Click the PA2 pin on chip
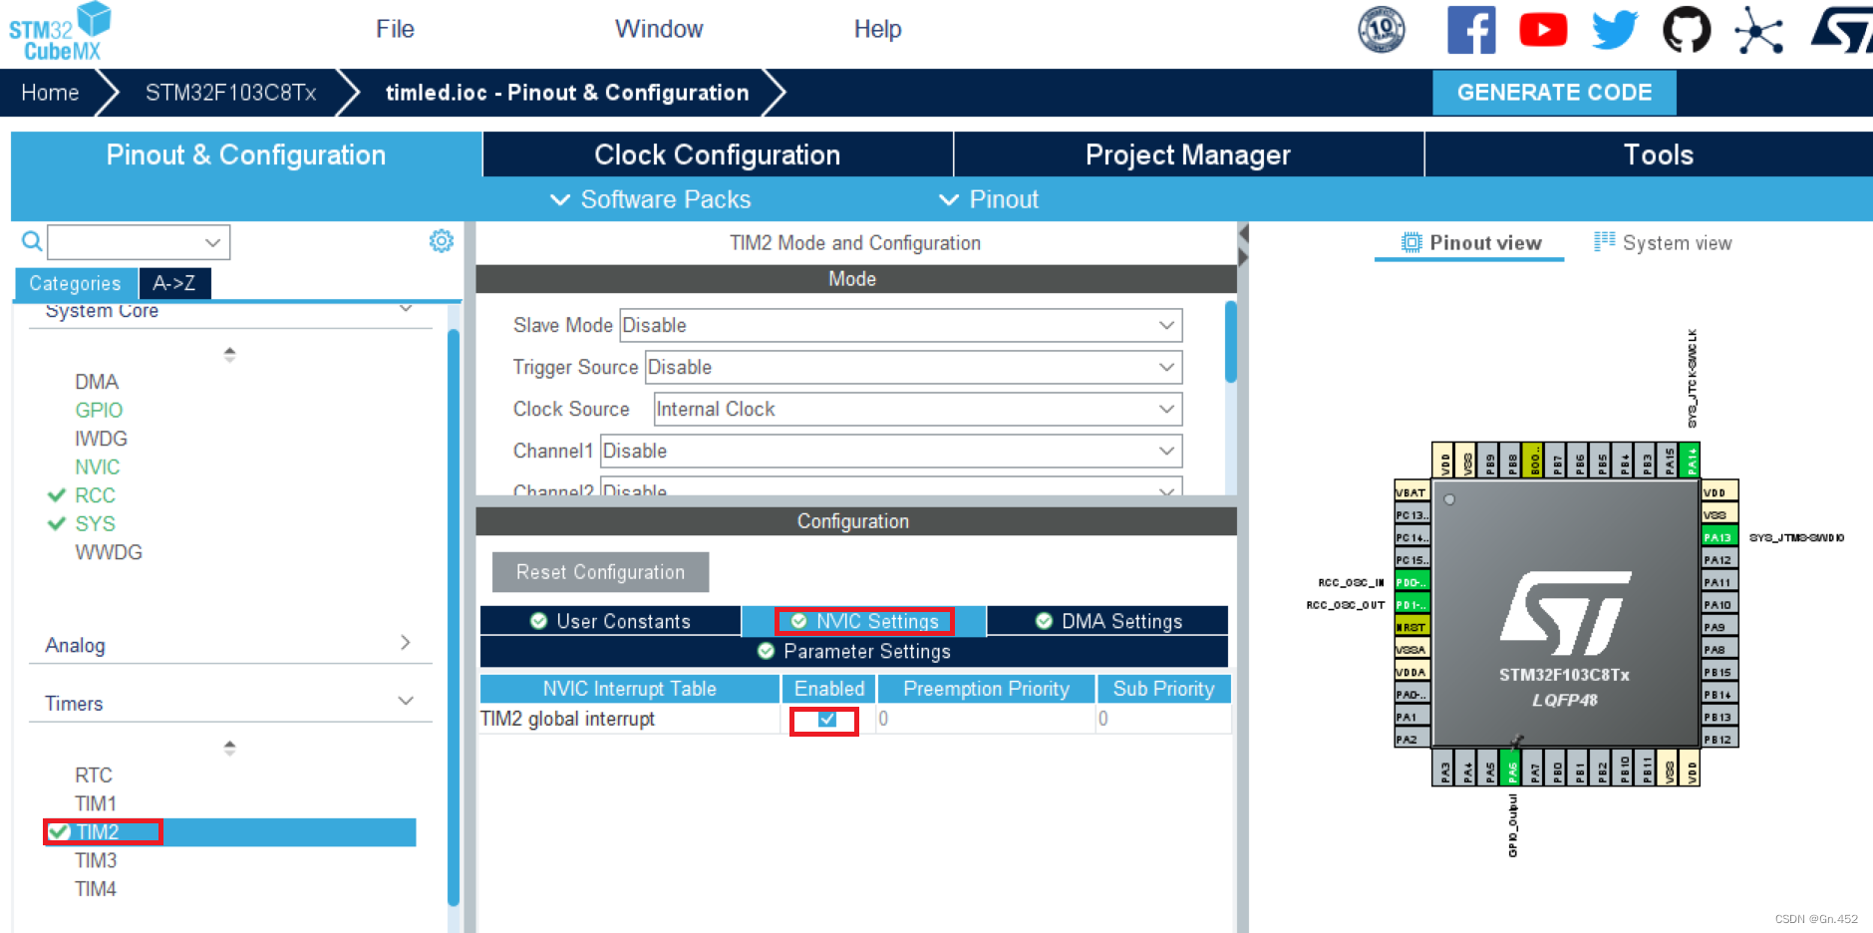Screen dimensions: 1873x933 (1411, 739)
